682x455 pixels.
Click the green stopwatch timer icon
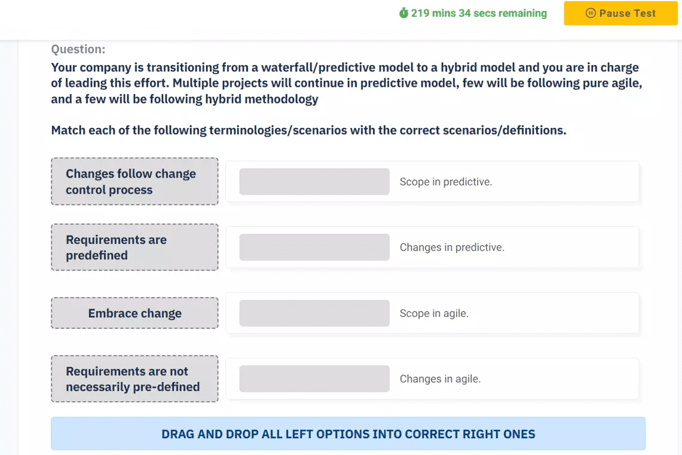point(403,13)
